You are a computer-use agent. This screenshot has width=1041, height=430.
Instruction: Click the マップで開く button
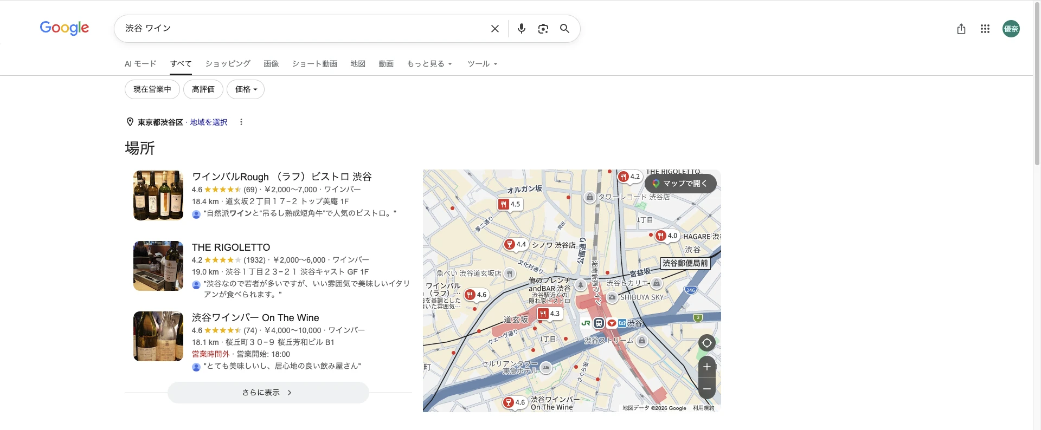point(680,183)
